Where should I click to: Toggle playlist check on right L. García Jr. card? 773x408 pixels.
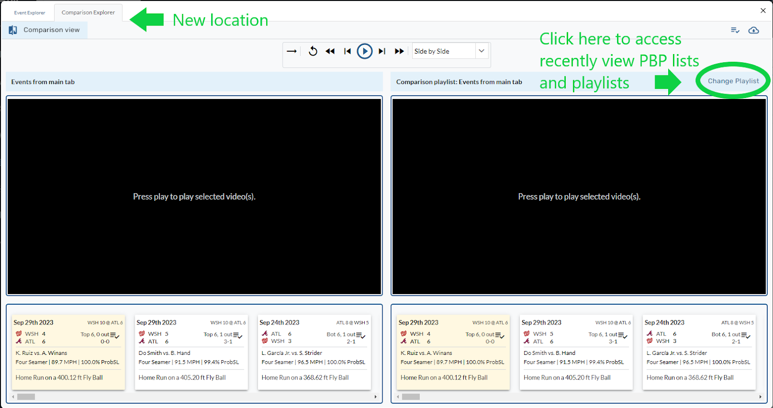pos(746,335)
